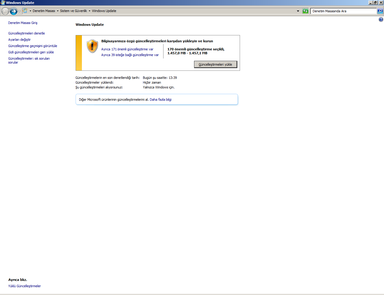
Task: Click the Bilgisayarınıza özgü güncelleştirmeleri heading
Action: tap(157, 41)
